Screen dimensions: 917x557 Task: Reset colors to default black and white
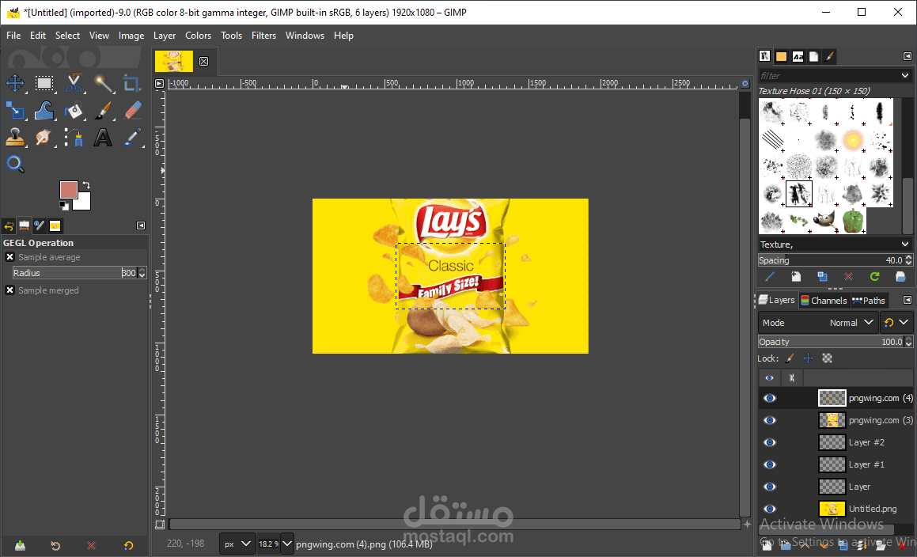point(64,206)
